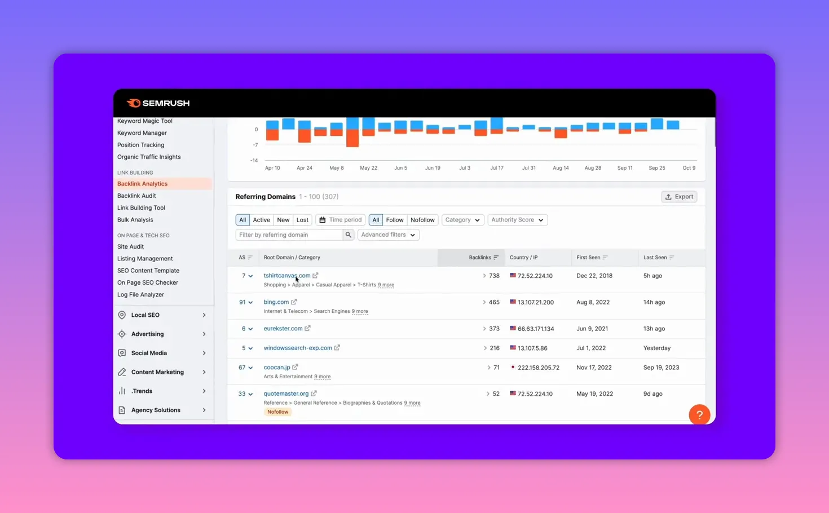Click the Social Media icon
Viewport: 829px width, 513px height.
(122, 353)
